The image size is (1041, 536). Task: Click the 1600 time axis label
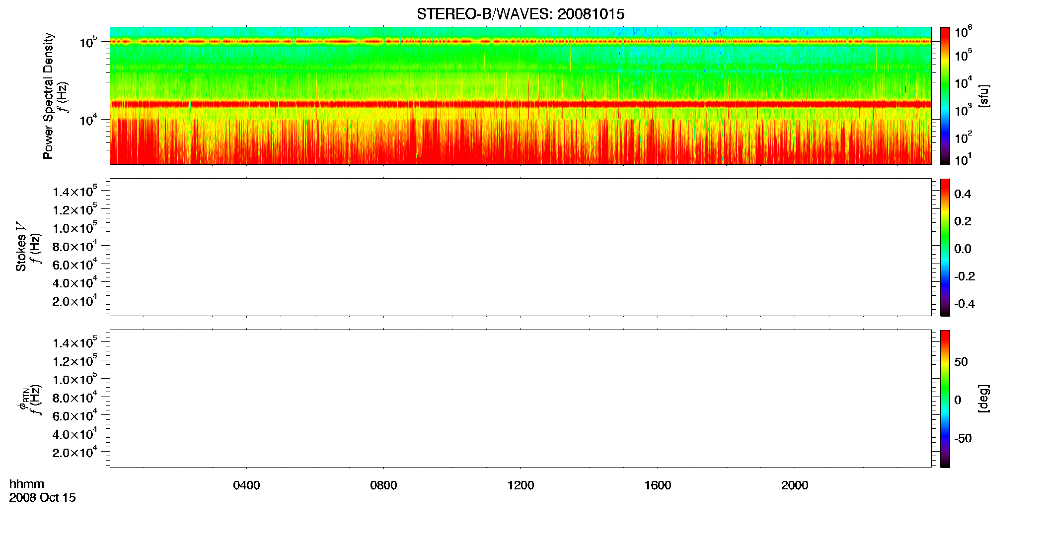658,485
